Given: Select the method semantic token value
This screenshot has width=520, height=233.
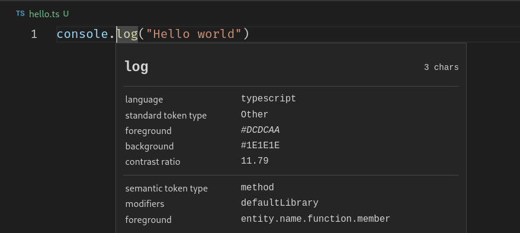Looking at the screenshot, I should (x=258, y=187).
